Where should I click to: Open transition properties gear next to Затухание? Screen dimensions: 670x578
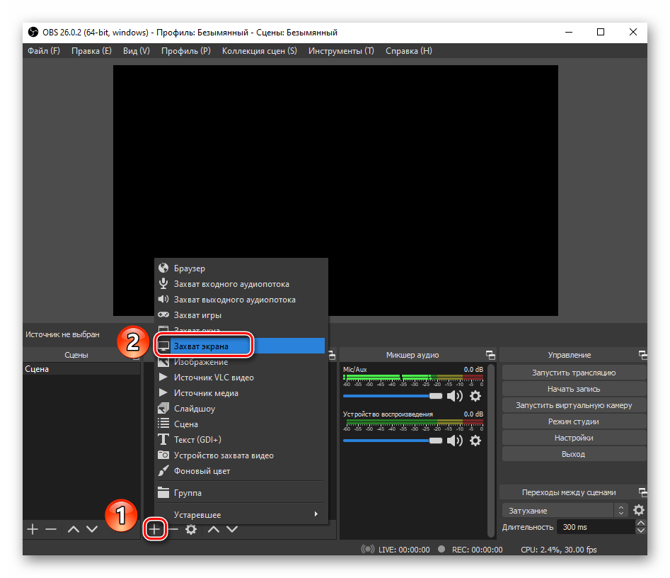[x=638, y=510]
